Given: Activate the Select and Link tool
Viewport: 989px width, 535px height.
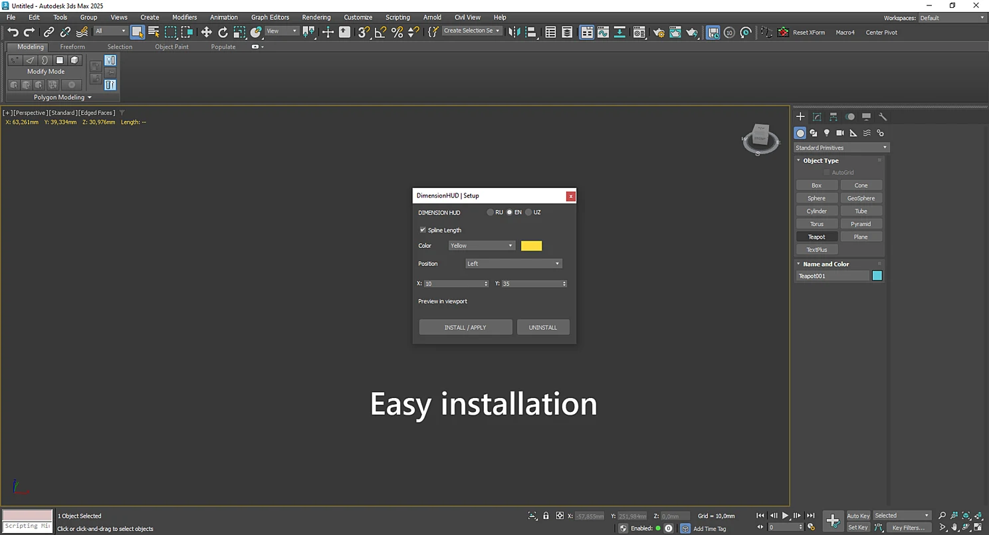Looking at the screenshot, I should point(49,32).
